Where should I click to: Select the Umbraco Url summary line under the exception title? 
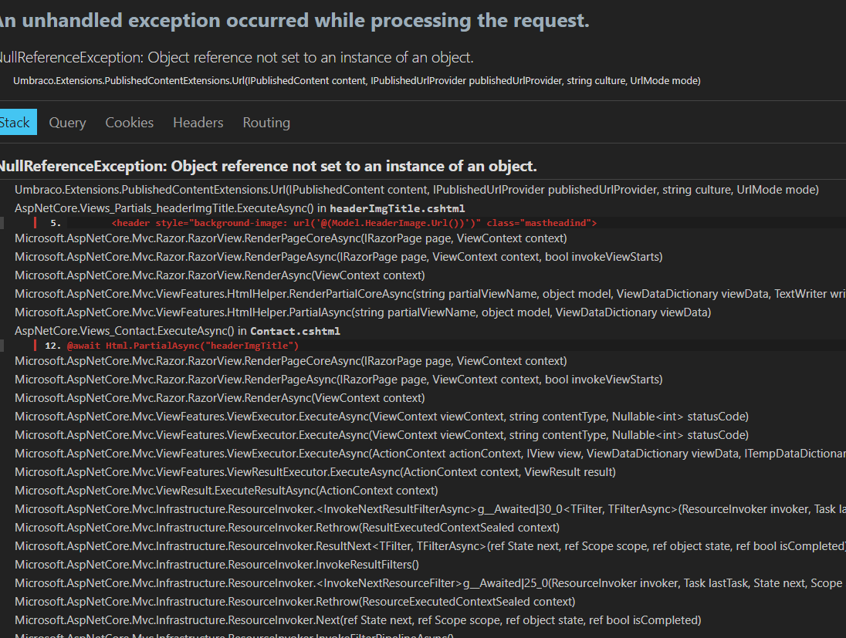coord(357,81)
